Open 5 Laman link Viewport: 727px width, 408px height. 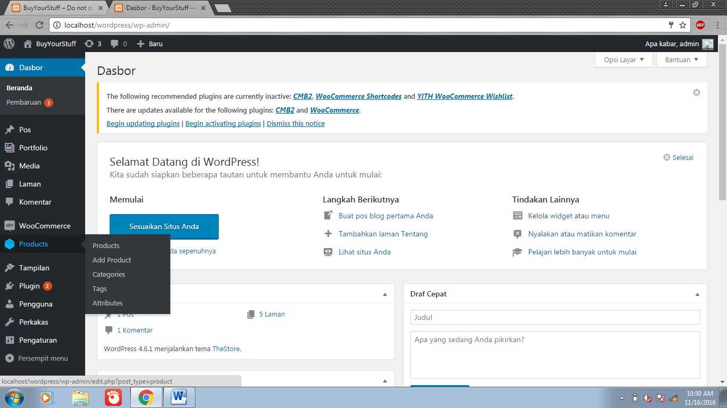[x=272, y=314]
